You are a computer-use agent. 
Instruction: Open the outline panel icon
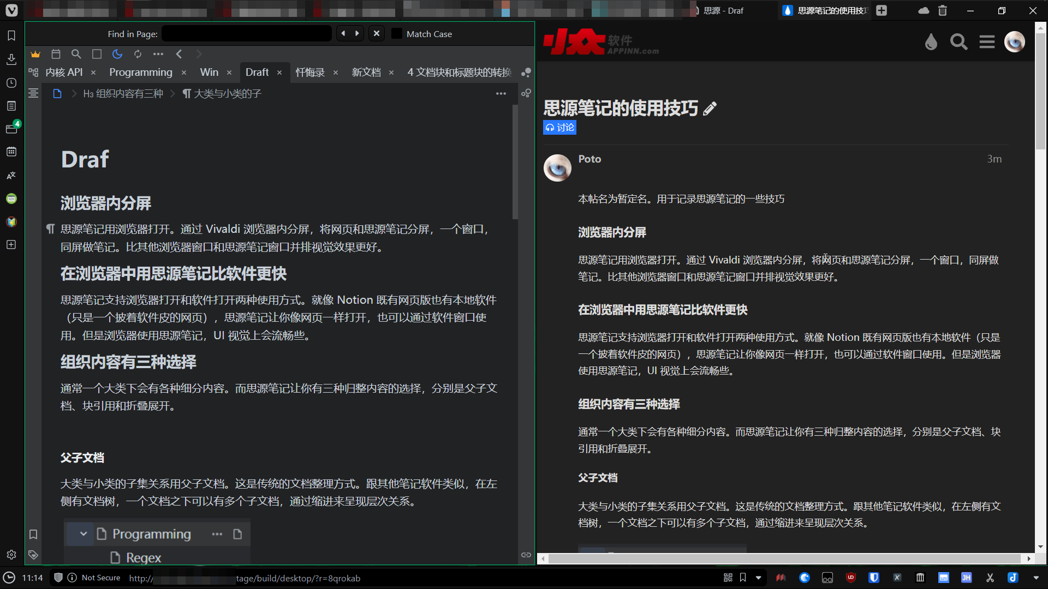[x=33, y=93]
